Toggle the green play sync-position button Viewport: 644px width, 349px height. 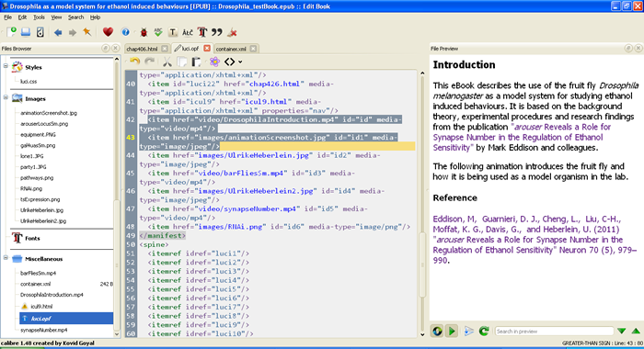point(452,331)
